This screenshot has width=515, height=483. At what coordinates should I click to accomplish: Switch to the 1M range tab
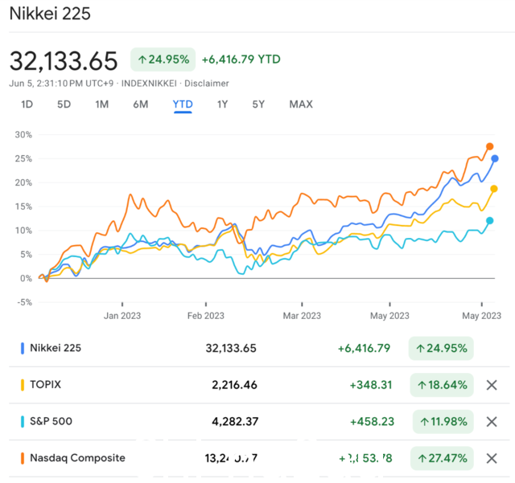[102, 104]
